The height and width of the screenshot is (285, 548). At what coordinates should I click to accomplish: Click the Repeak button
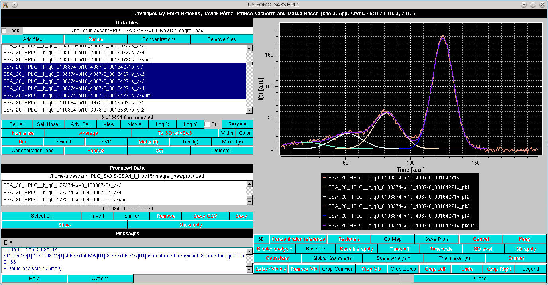coord(96,151)
